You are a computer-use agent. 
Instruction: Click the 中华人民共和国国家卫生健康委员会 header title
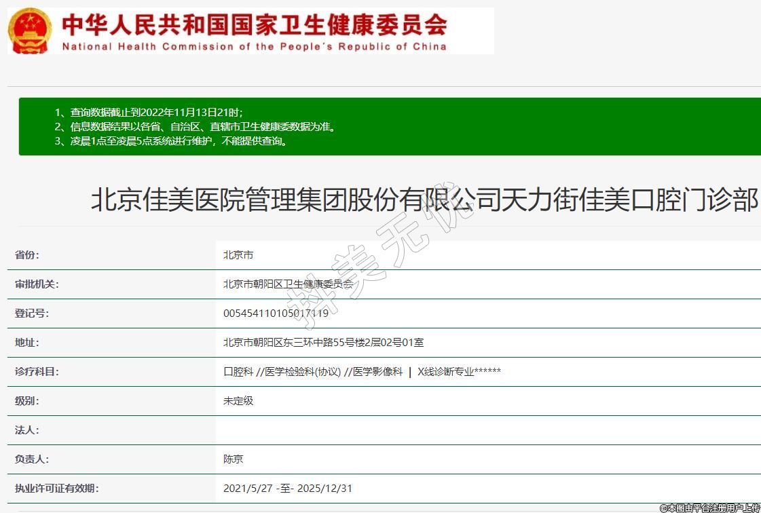tap(254, 24)
